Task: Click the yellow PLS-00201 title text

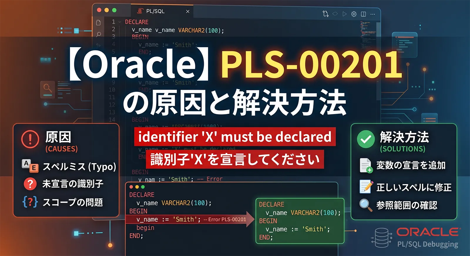Action: pos(311,64)
